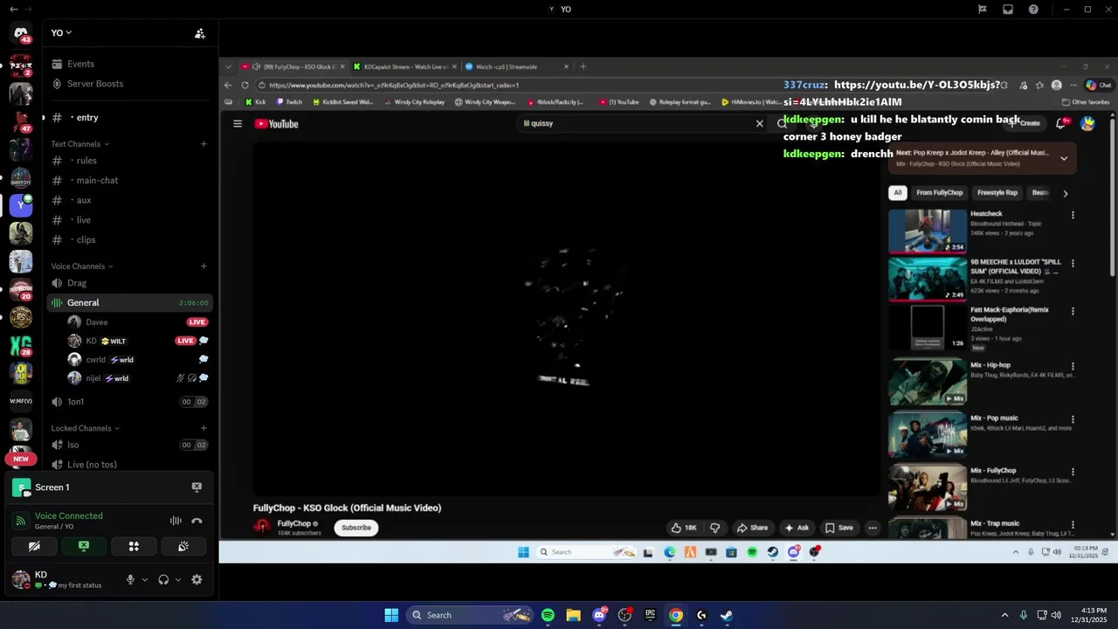Open more actions ellipsis under the video
This screenshot has width=1118, height=629.
(873, 528)
